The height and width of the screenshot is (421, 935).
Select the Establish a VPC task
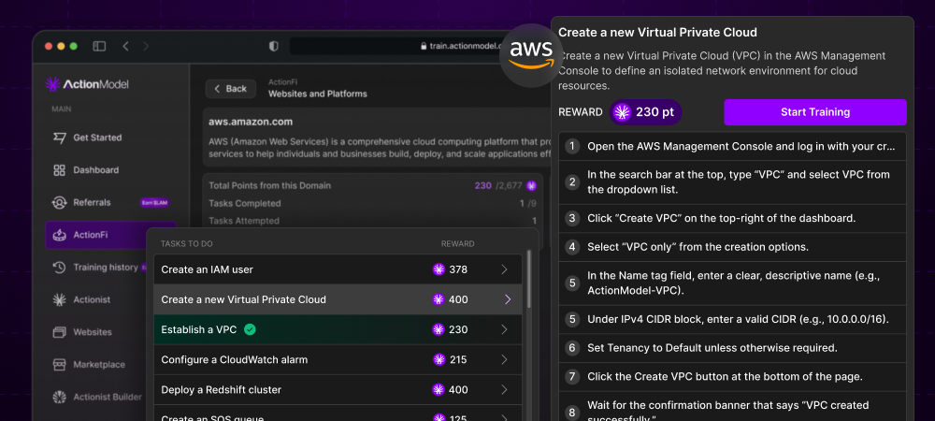click(x=338, y=329)
